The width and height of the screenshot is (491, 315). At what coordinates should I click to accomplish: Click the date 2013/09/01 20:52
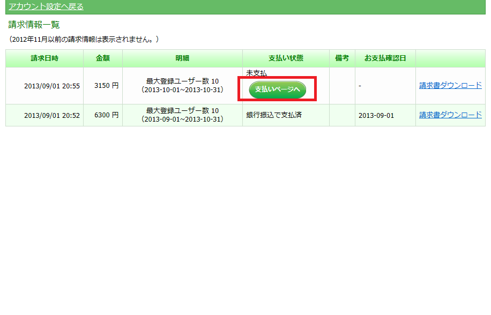(x=52, y=115)
